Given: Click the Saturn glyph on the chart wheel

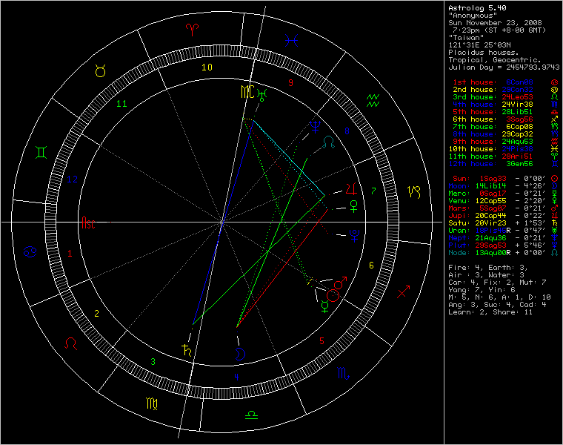Looking at the screenshot, I should click(186, 350).
